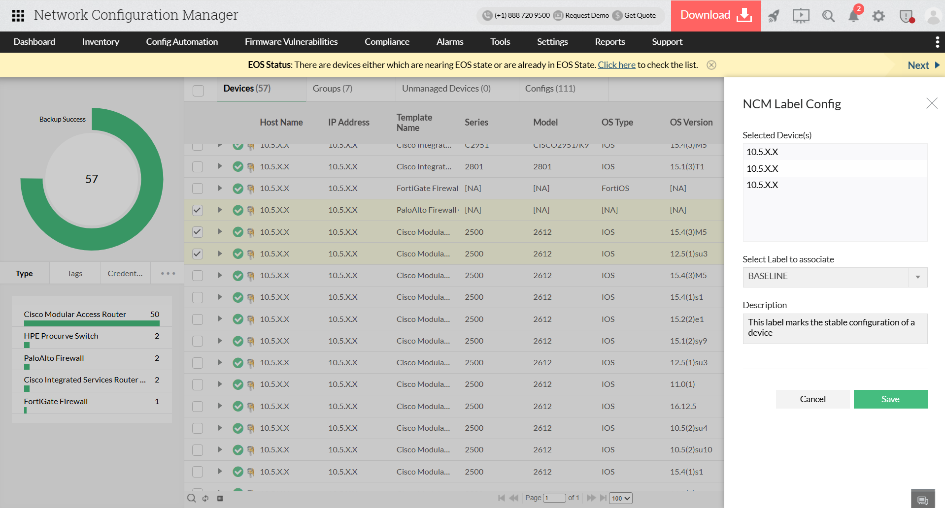Switch to the Groups (7) tab
This screenshot has width=945, height=508.
tap(332, 89)
